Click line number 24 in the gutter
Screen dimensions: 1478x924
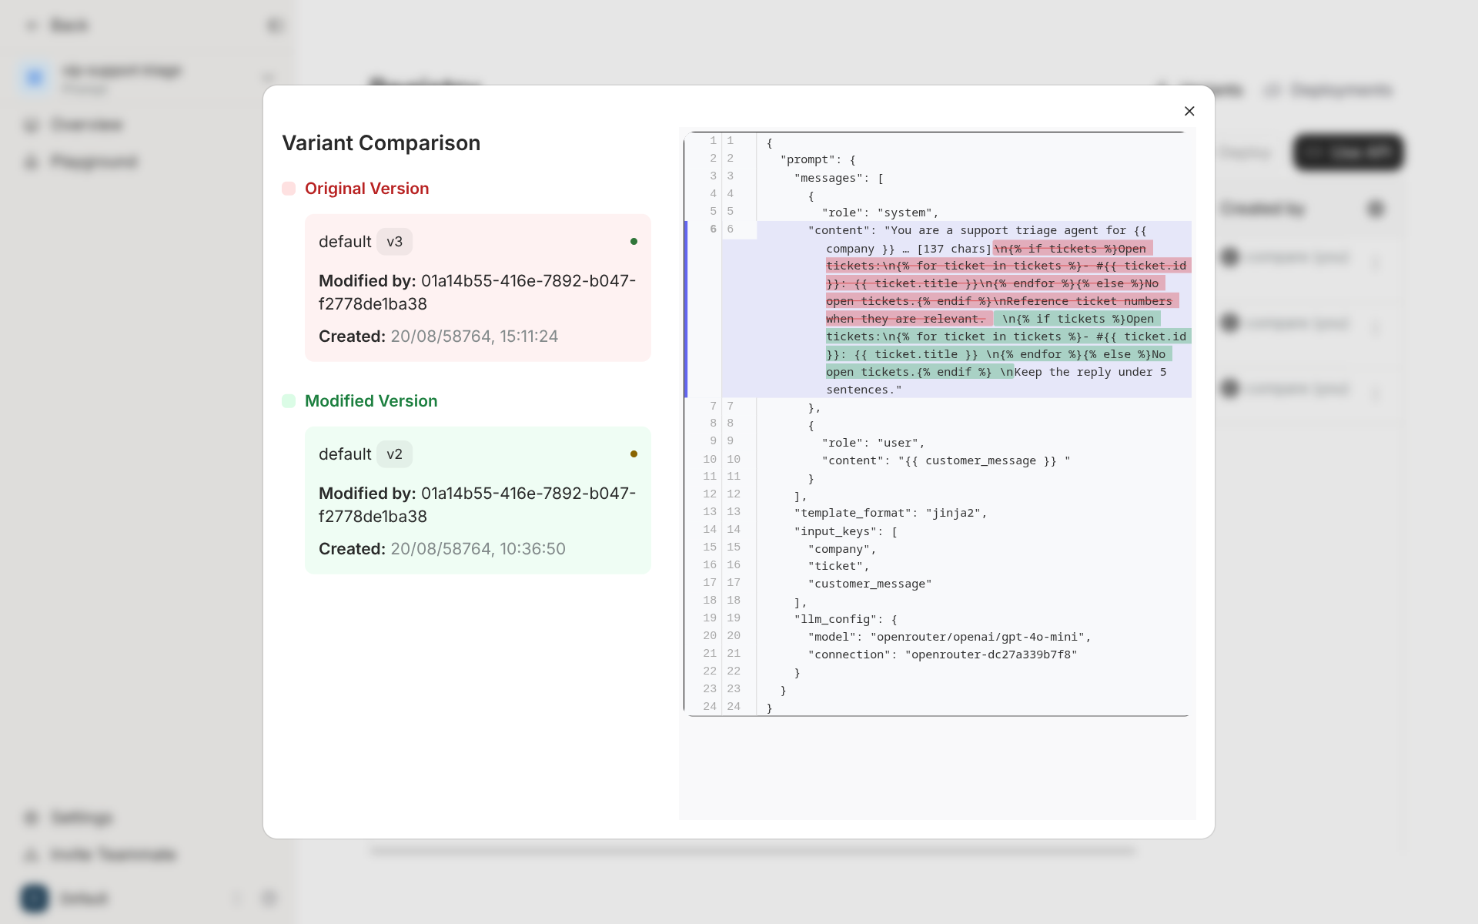(710, 707)
